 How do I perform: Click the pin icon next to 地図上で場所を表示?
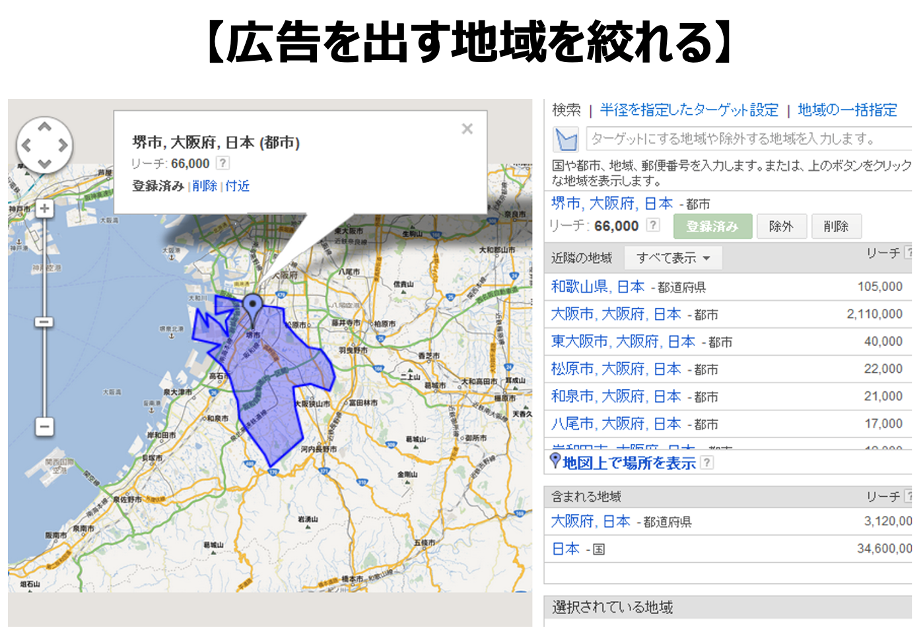click(x=554, y=462)
